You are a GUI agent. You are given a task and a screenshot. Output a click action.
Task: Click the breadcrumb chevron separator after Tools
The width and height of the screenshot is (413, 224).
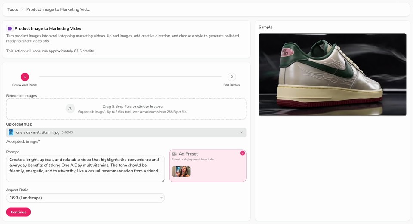click(22, 9)
